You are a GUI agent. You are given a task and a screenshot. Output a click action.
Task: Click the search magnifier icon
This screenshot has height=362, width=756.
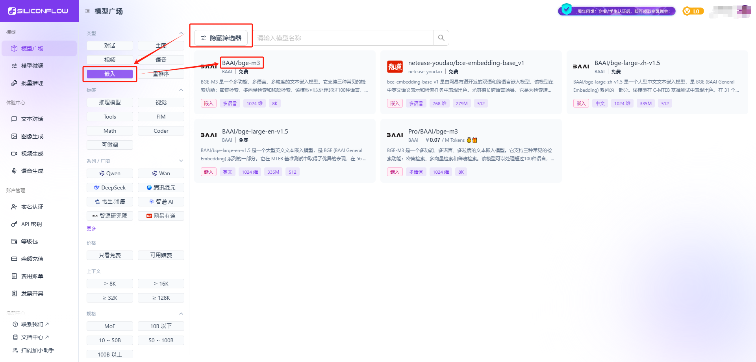(x=441, y=38)
